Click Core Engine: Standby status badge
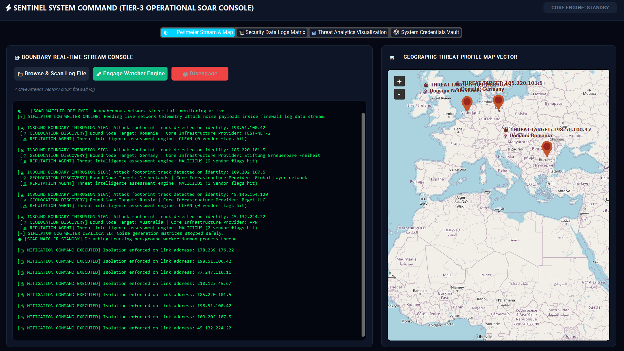 (580, 8)
